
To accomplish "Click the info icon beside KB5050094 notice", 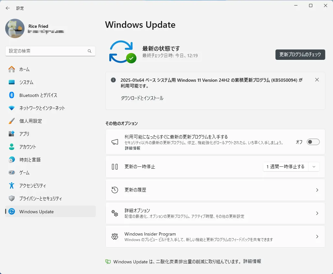I will point(113,80).
